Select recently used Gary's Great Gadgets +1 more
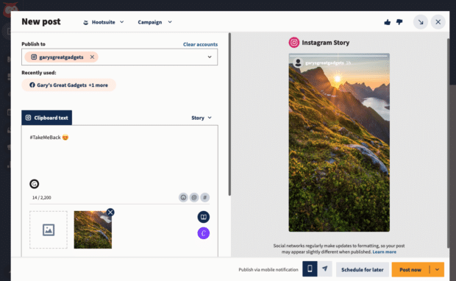 point(68,85)
